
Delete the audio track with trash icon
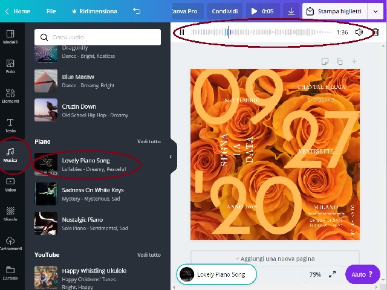click(x=376, y=32)
